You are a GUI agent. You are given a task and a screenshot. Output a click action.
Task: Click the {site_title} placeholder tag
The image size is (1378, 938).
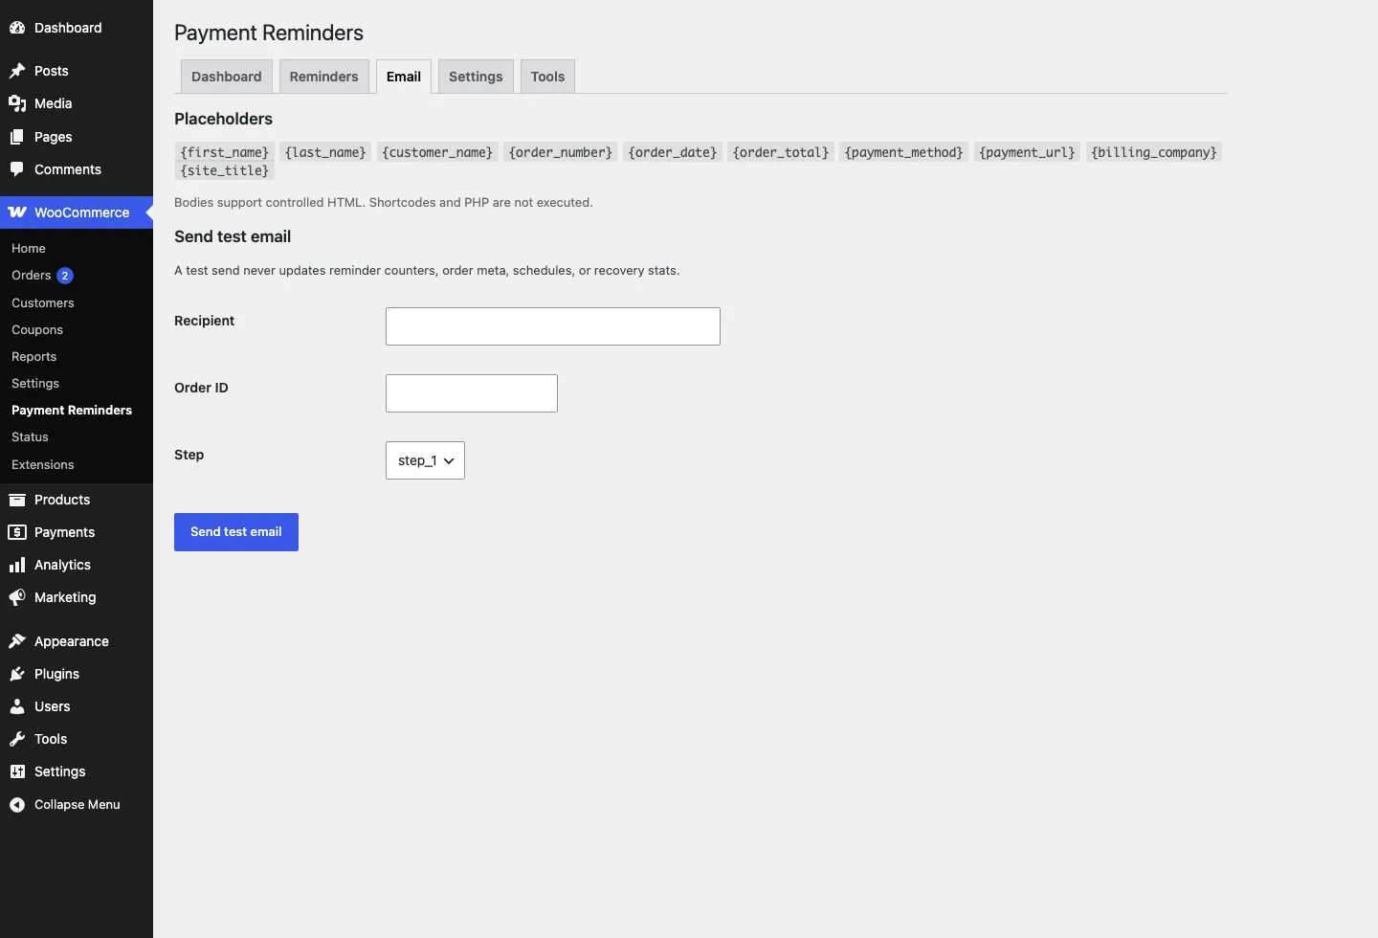click(225, 170)
